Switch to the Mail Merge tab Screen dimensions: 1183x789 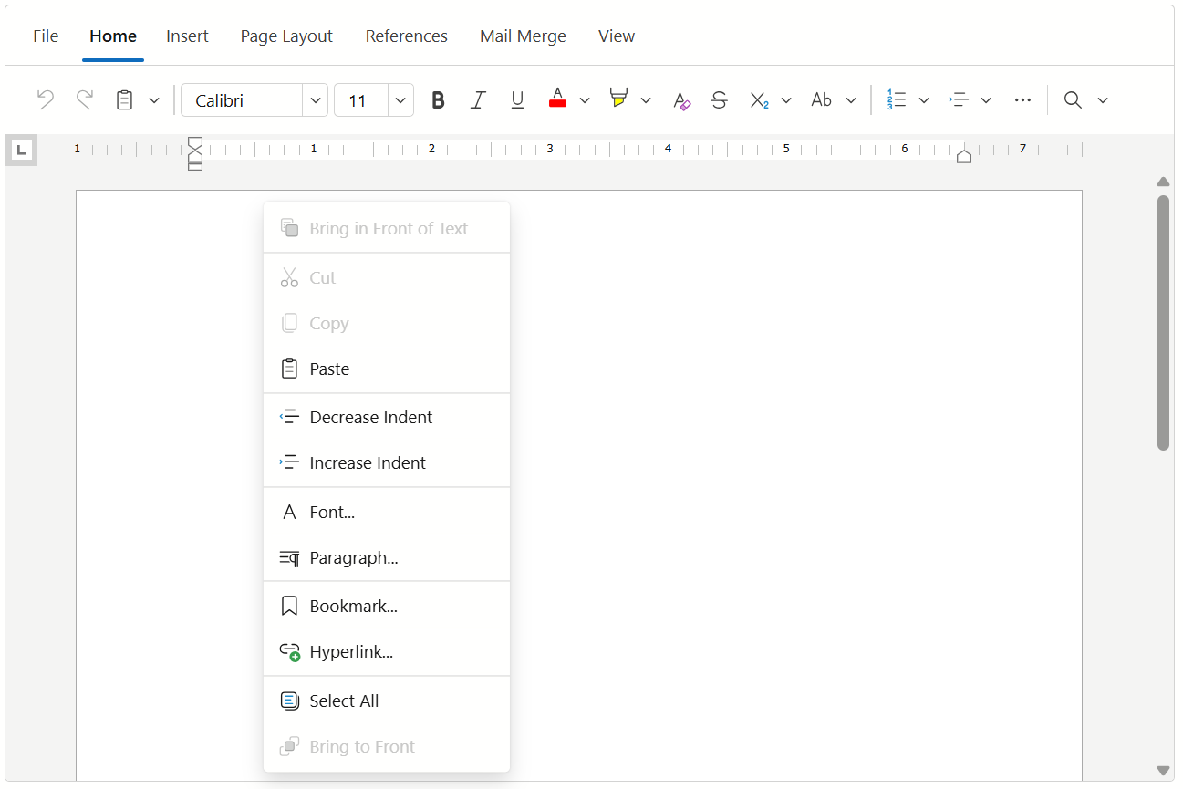click(523, 36)
